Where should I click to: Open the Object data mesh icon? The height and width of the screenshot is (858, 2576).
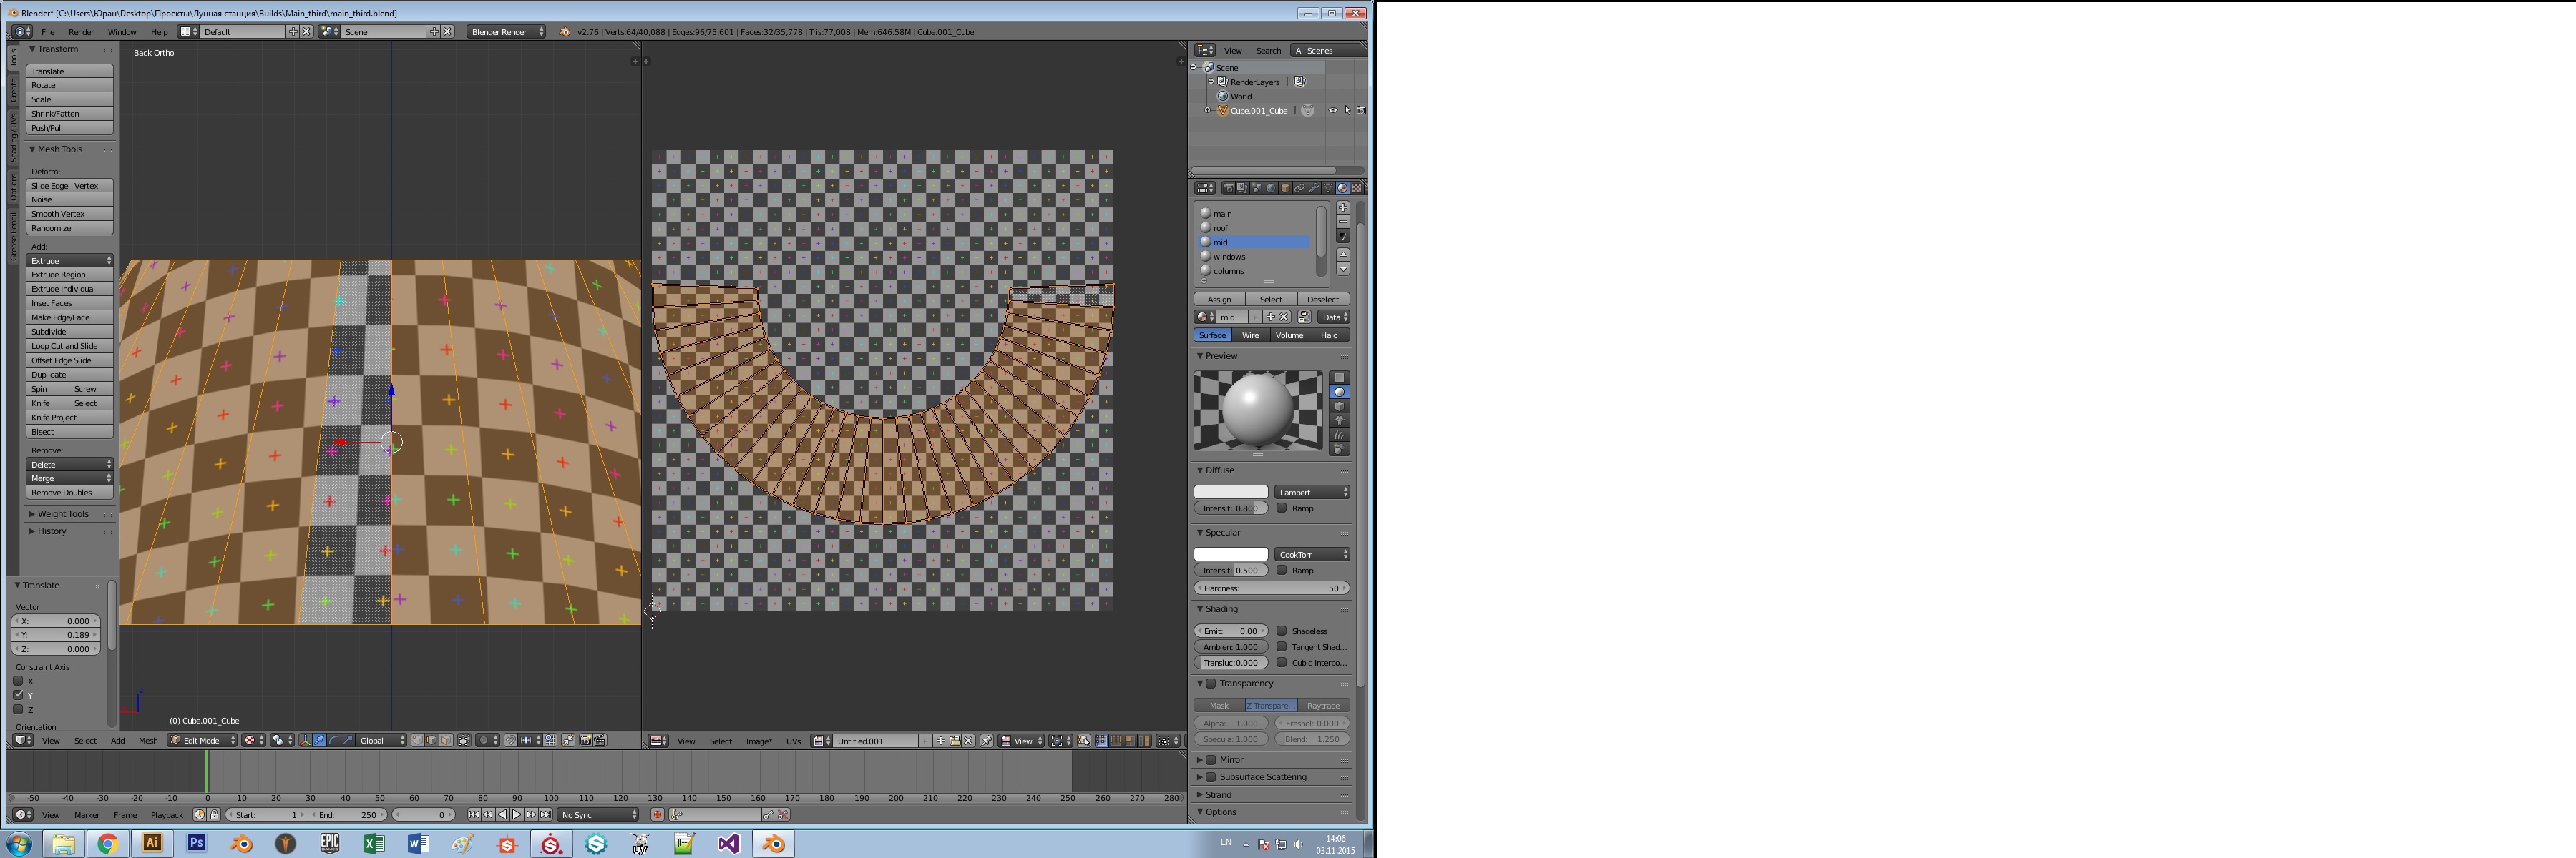click(1328, 189)
